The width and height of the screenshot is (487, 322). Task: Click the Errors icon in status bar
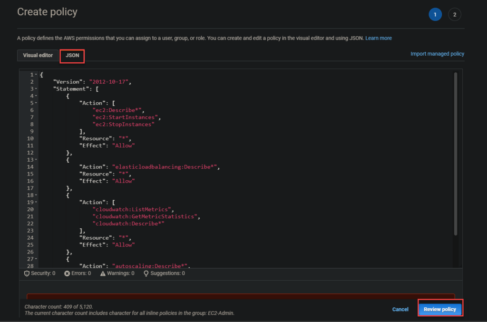pos(67,273)
